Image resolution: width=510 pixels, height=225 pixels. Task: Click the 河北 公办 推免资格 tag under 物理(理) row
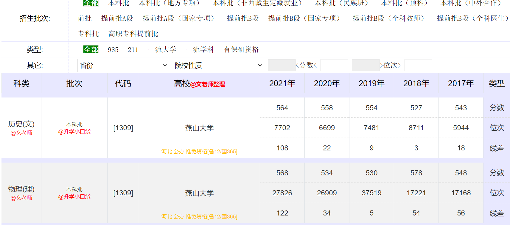[x=199, y=217]
